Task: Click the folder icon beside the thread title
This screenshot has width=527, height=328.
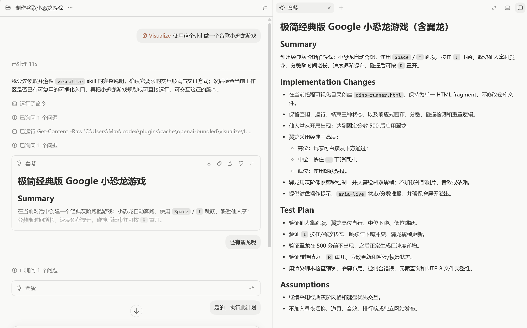Action: (x=8, y=8)
